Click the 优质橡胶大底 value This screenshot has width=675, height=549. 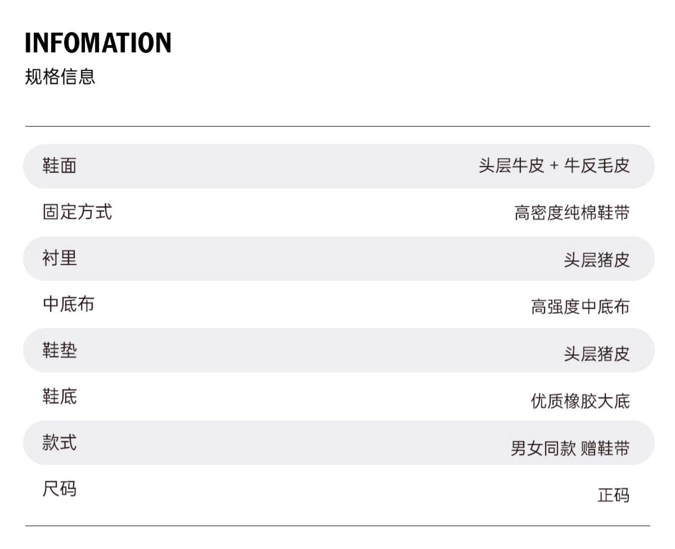[580, 401]
